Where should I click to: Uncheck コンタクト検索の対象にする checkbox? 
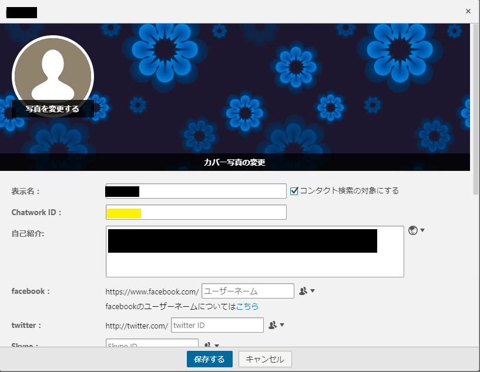294,191
